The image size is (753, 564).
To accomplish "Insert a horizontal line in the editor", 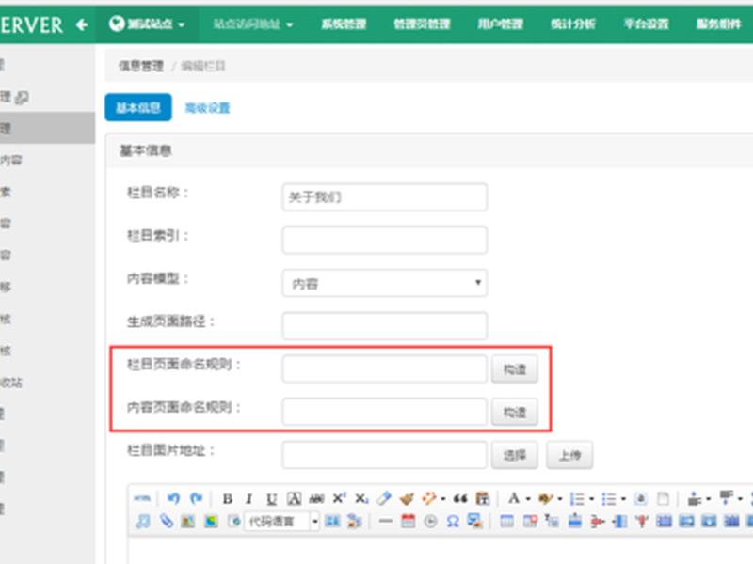I will pyautogui.click(x=386, y=522).
